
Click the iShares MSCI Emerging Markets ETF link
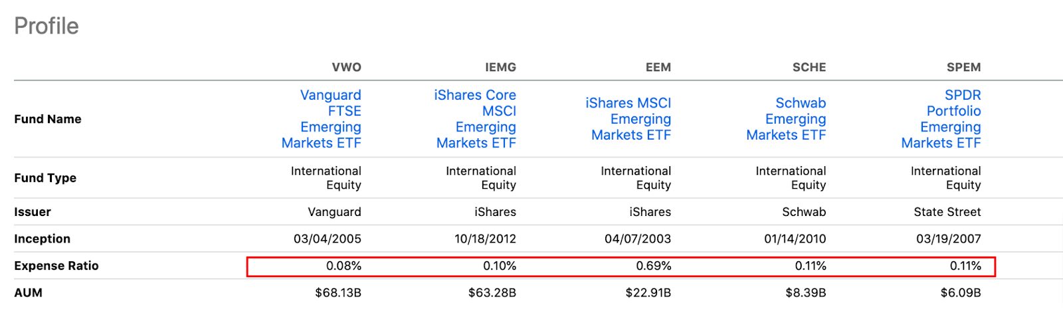(628, 119)
